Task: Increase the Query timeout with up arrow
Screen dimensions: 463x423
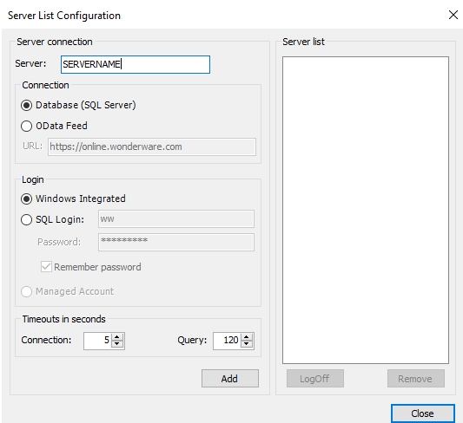Action: (247, 337)
